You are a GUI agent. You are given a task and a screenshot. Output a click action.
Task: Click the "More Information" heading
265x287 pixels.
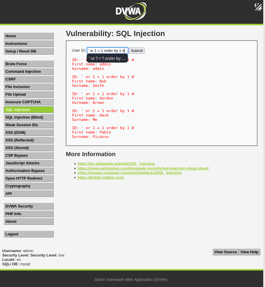(91, 154)
